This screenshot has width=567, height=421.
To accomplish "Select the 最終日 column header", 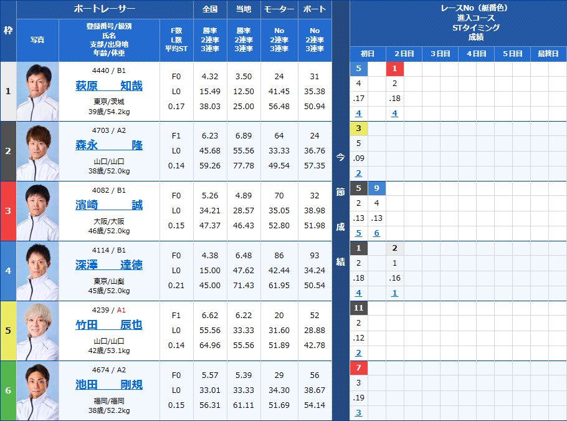I will [548, 54].
